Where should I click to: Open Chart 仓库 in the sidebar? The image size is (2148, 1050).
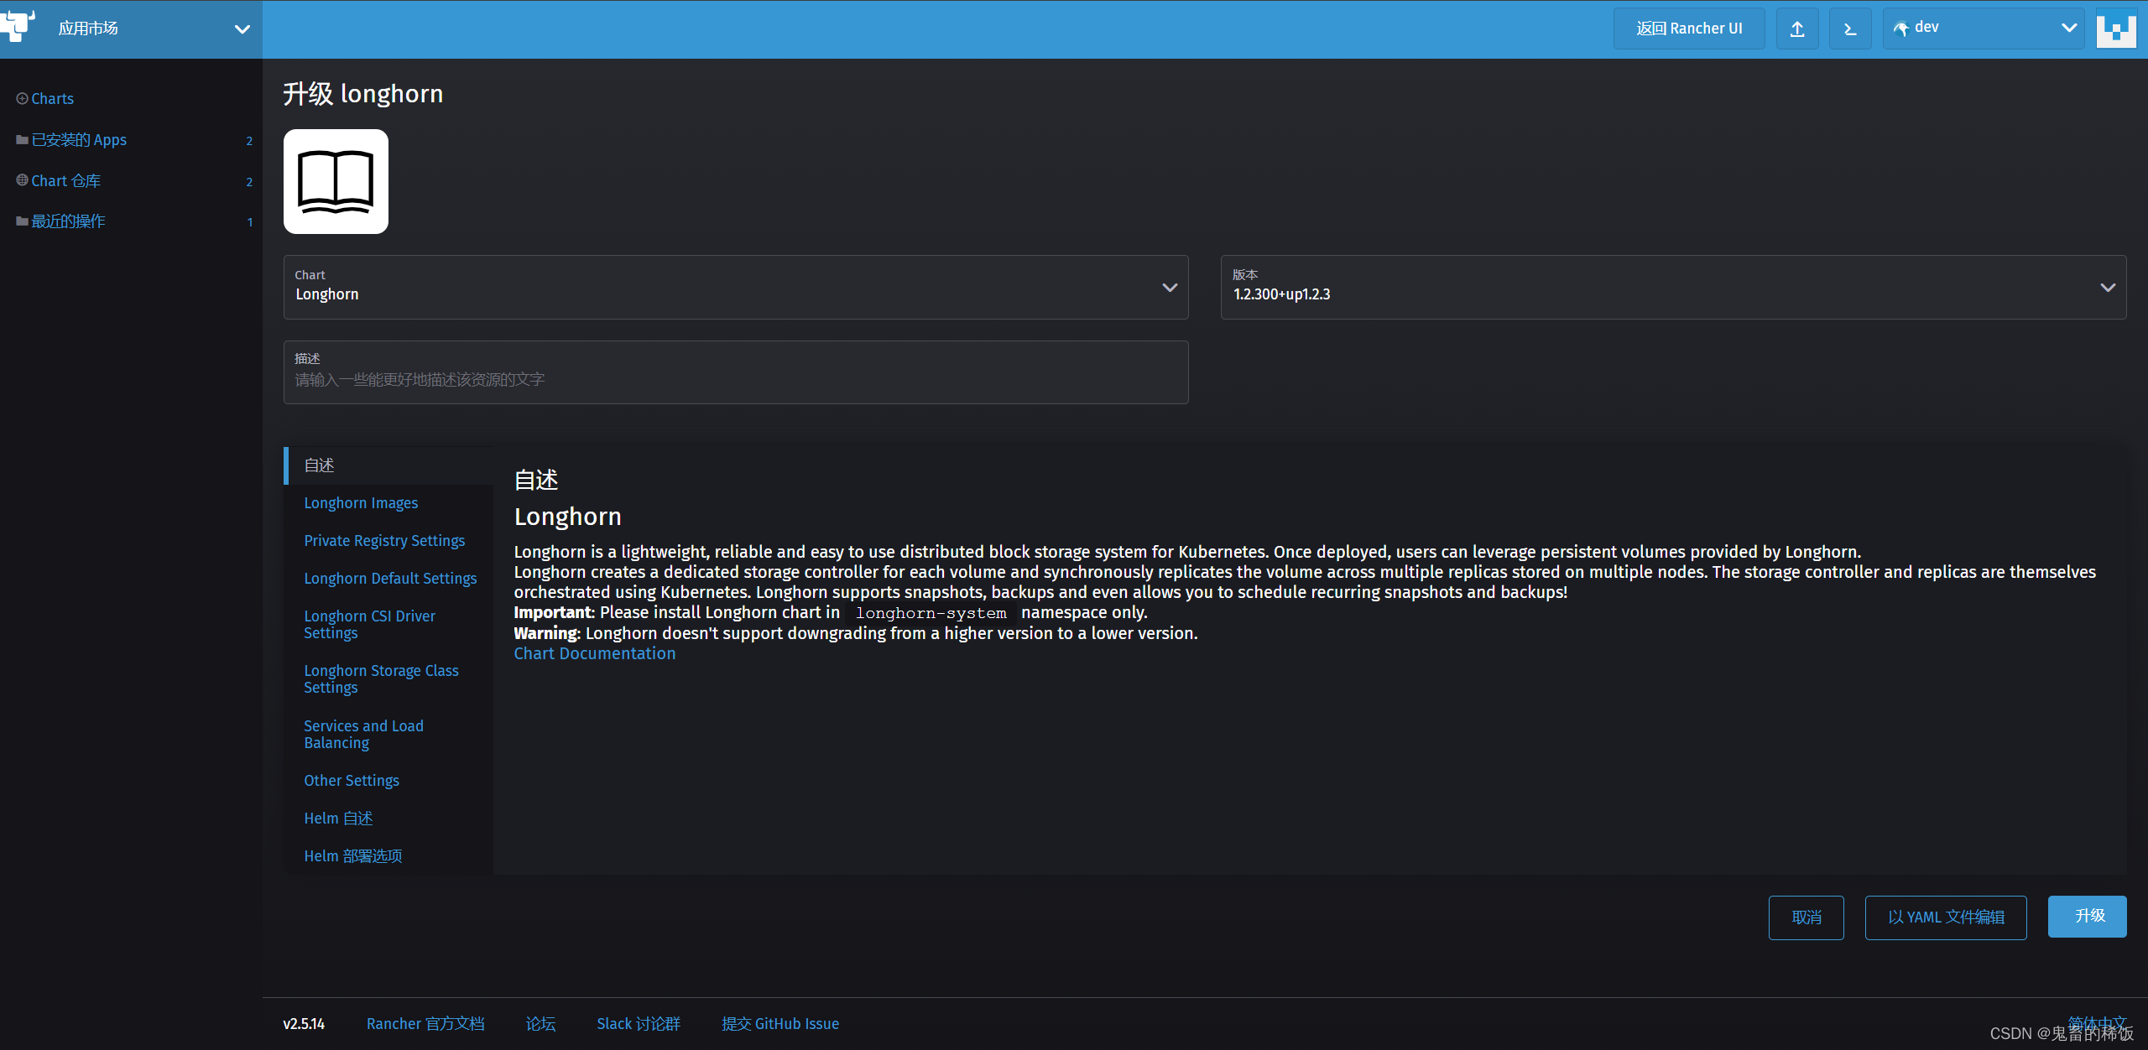65,181
